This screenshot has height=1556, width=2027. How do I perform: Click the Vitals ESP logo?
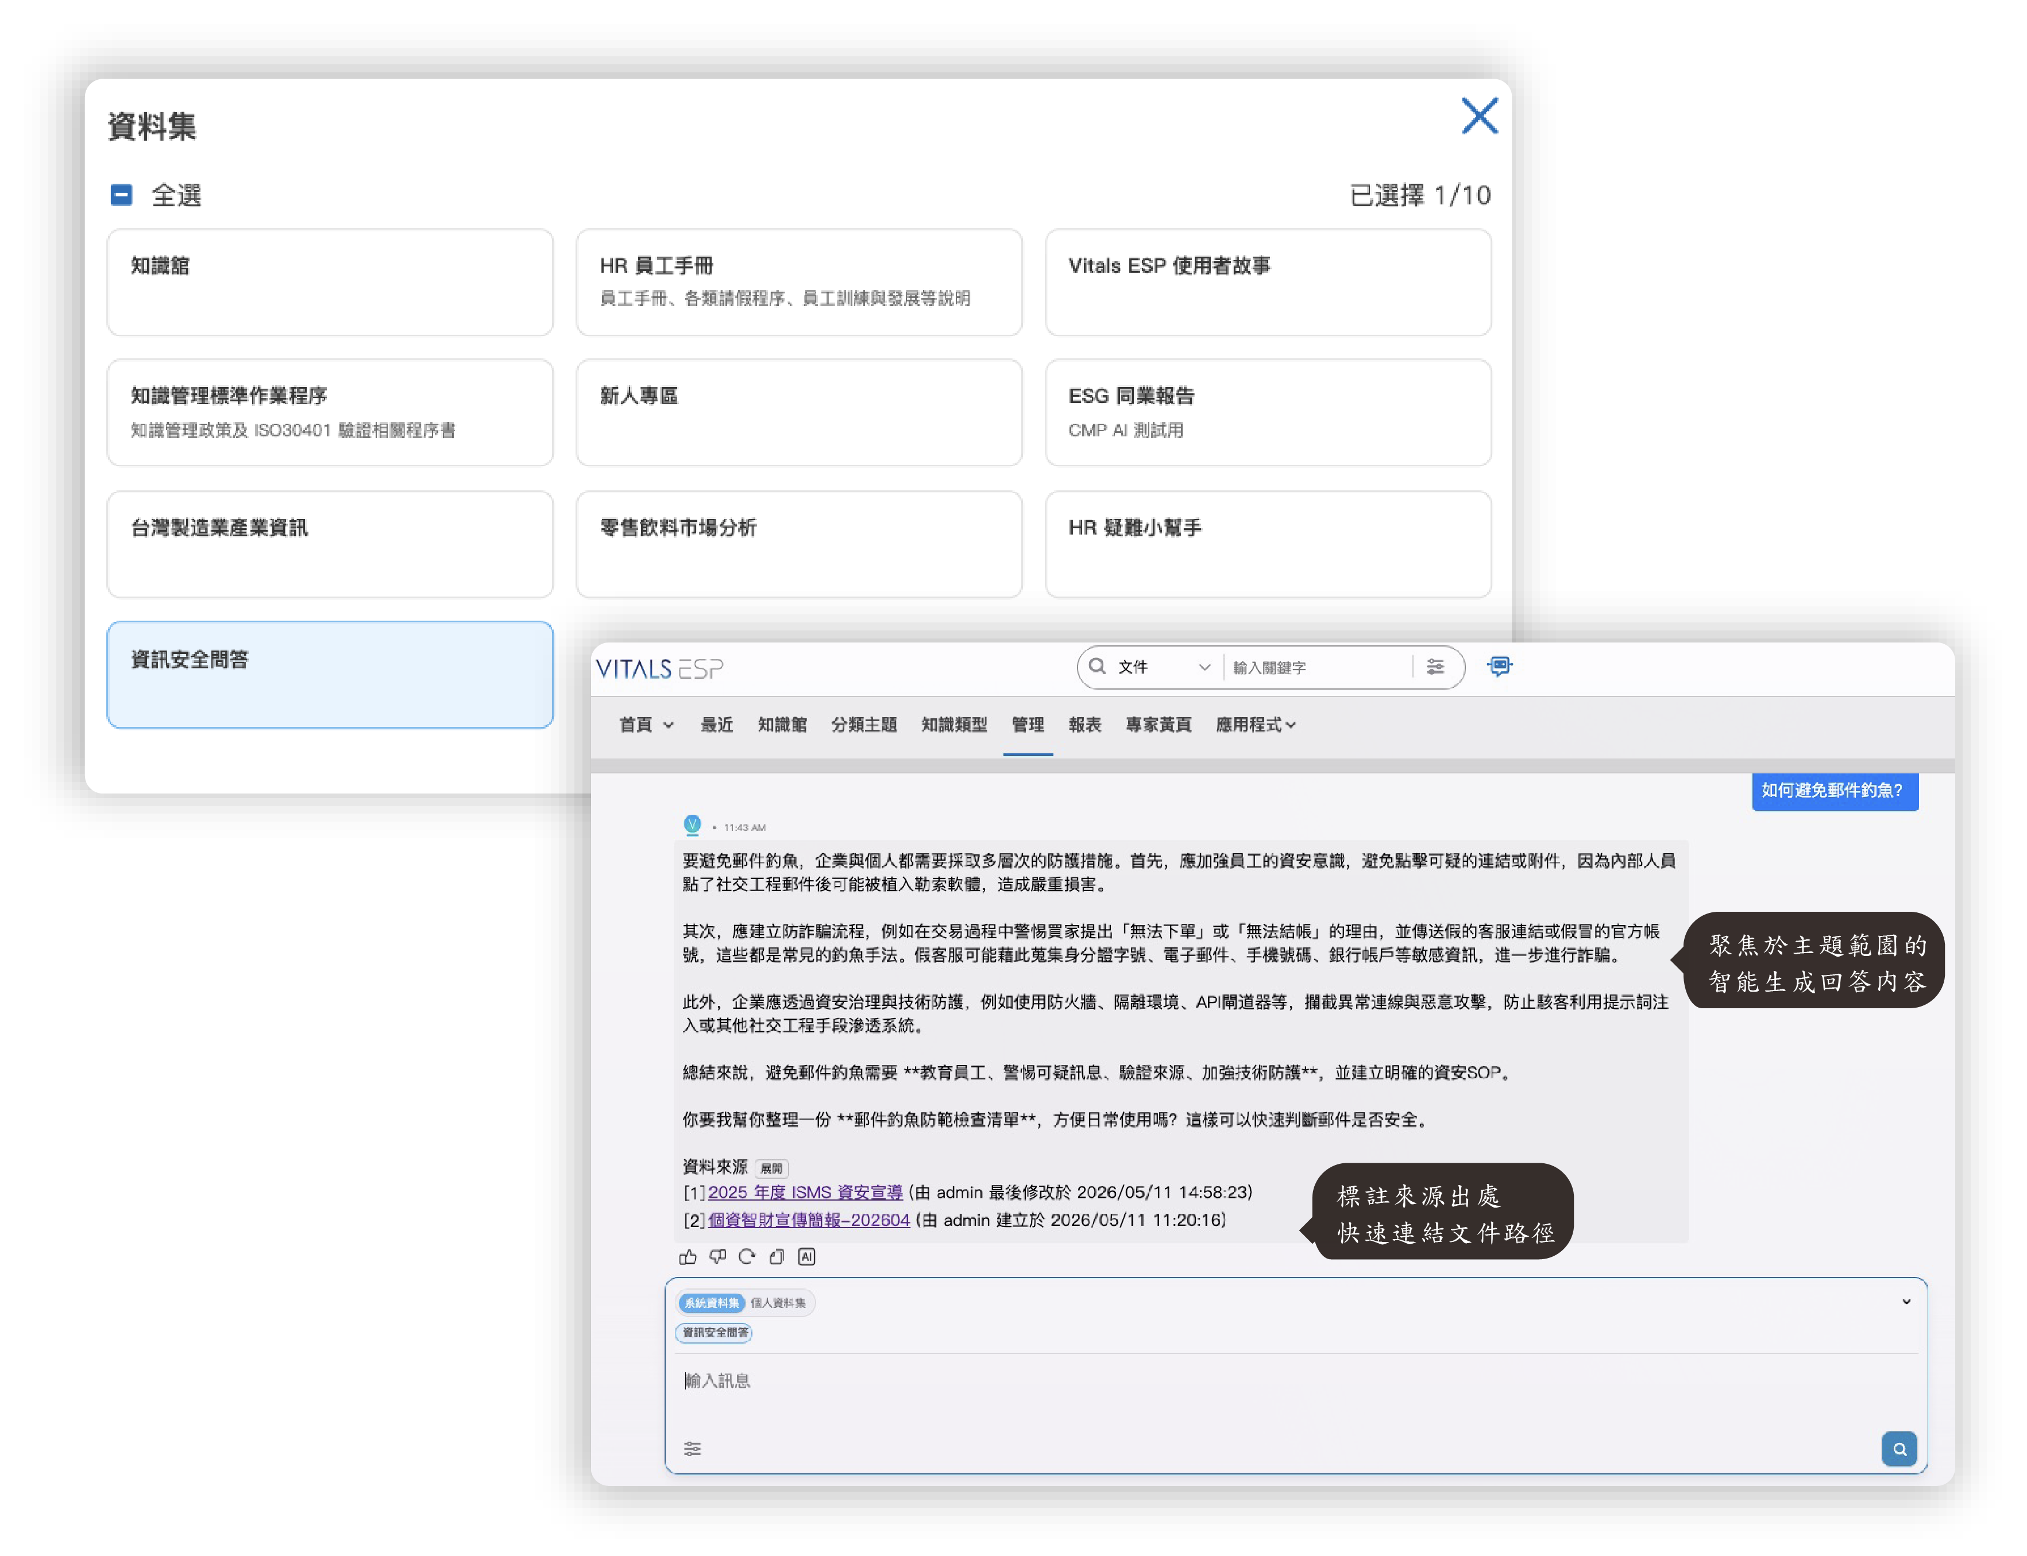point(659,669)
